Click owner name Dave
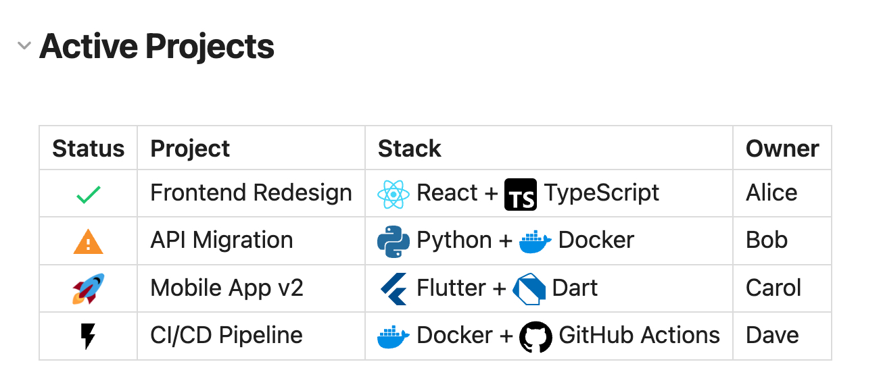Image resolution: width=881 pixels, height=389 pixels. click(x=772, y=335)
